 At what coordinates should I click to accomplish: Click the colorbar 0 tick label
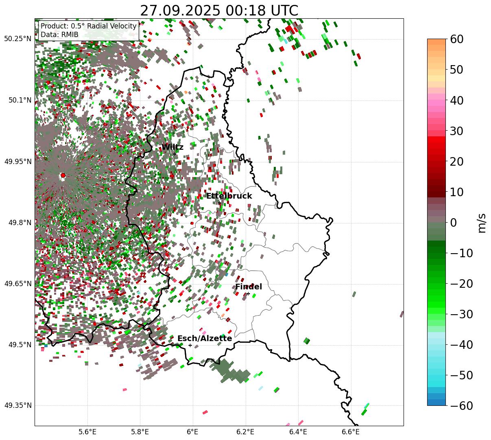(x=453, y=222)
